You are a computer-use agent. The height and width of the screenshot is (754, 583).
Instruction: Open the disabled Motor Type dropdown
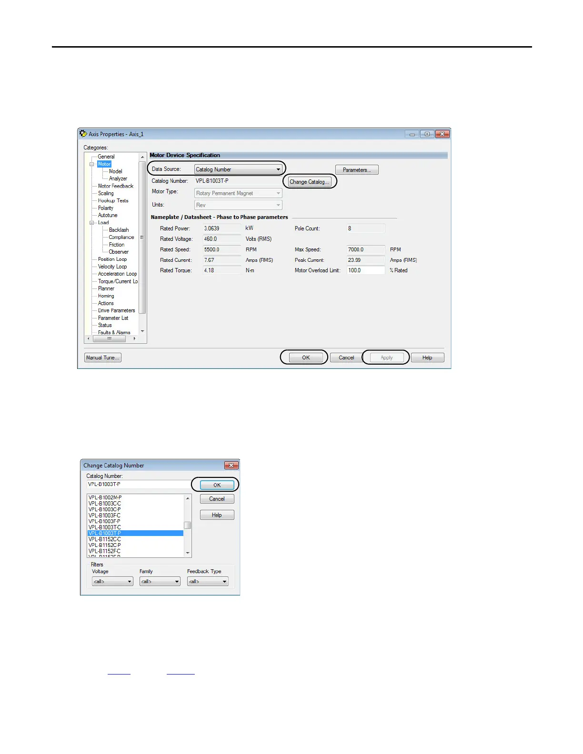pyautogui.click(x=238, y=193)
